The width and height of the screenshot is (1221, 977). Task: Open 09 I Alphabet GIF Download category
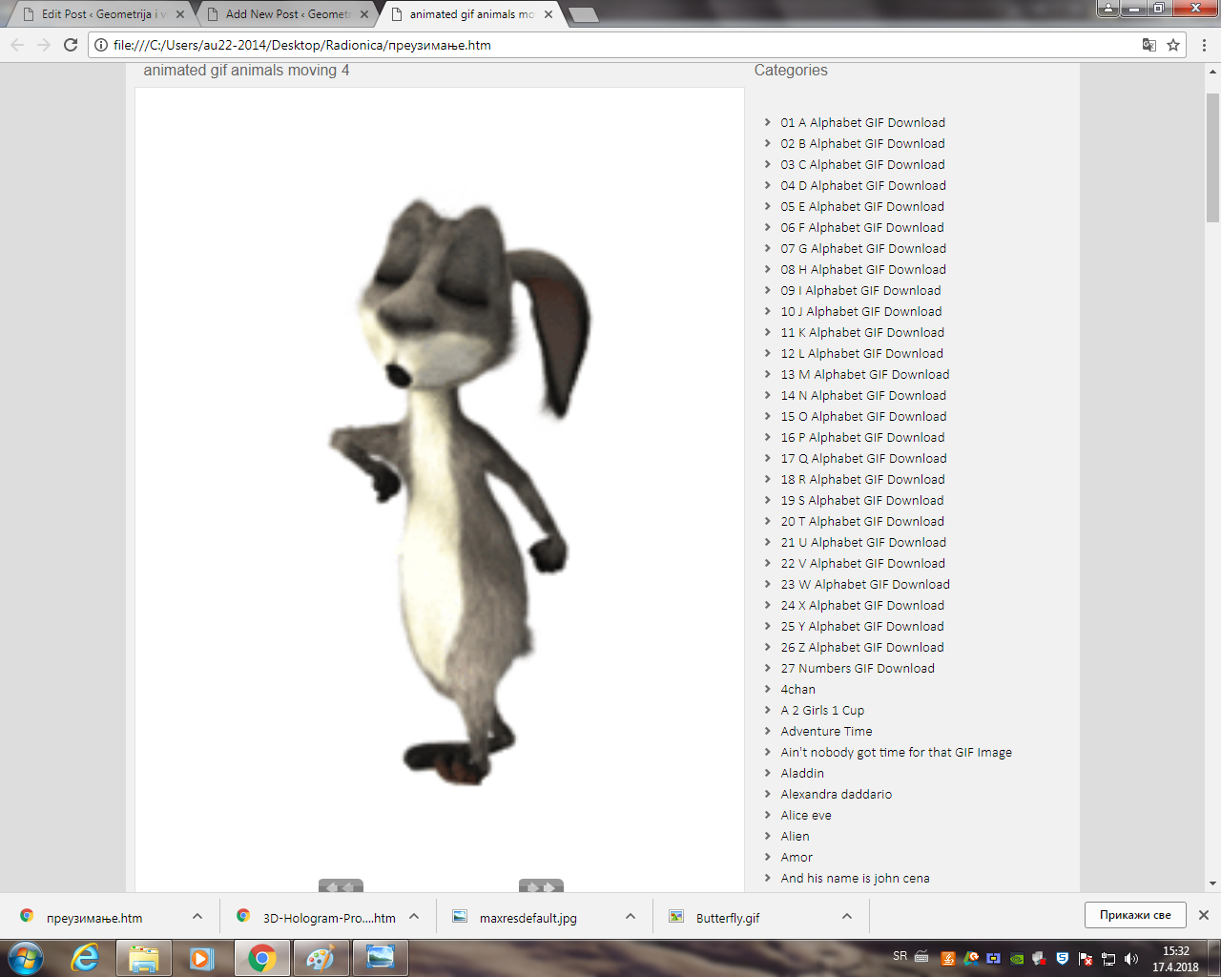click(x=860, y=290)
